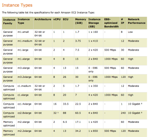Click the Memory optimized cell for m2.xlarge
Viewport: 149px width, 137px height.
coord(9,124)
